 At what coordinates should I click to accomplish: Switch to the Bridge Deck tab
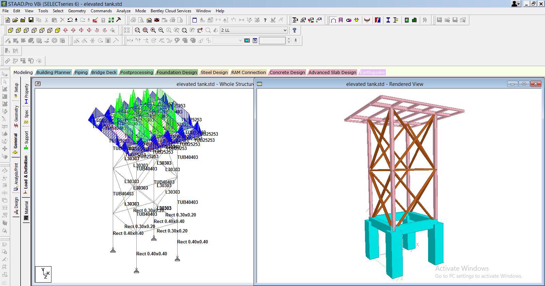pyautogui.click(x=104, y=72)
